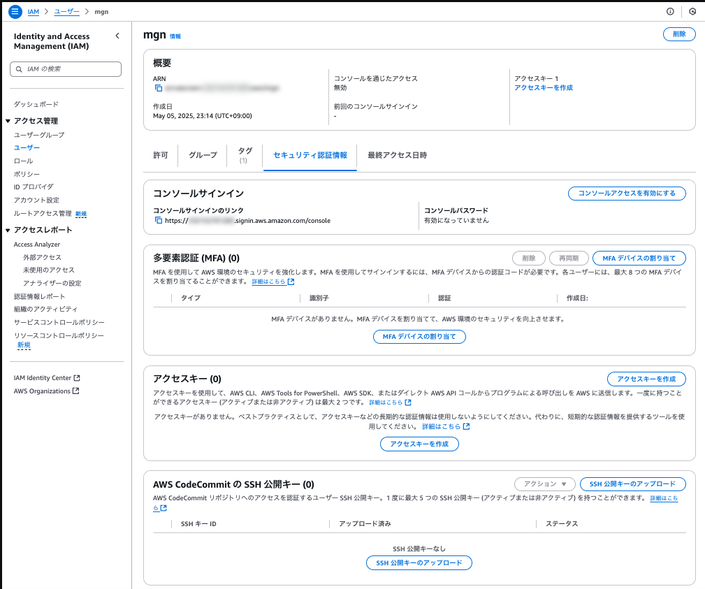The image size is (705, 589).
Task: Switch to the グループ tab
Action: coord(203,155)
